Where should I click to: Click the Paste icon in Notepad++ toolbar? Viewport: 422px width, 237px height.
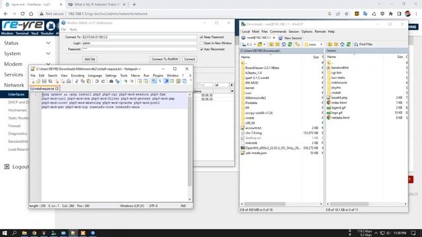point(88,81)
